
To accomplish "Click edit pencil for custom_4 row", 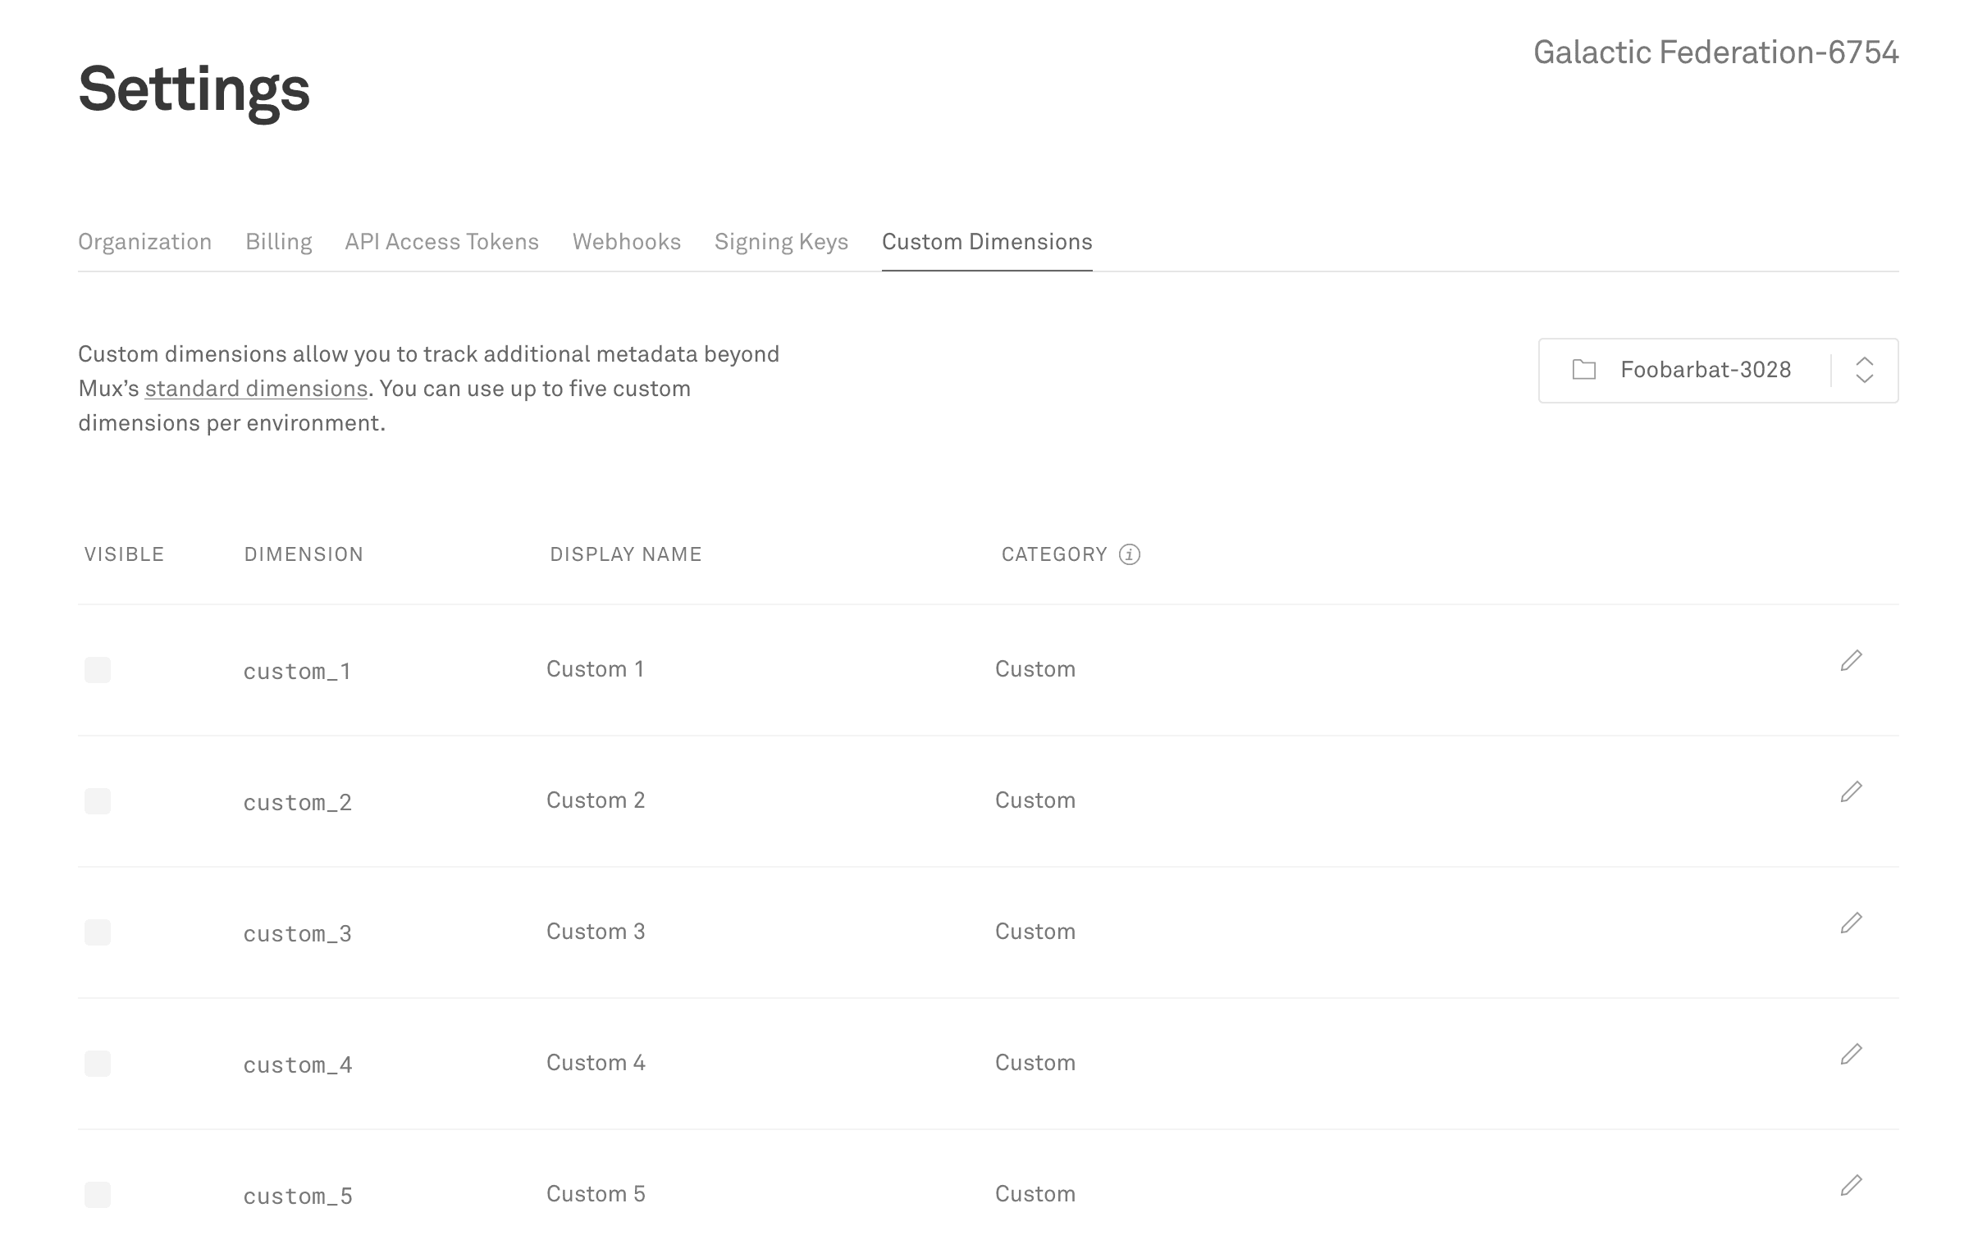I will pyautogui.click(x=1851, y=1055).
